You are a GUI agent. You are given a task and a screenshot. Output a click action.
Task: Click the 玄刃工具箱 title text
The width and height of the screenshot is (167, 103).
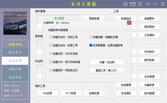click(83, 4)
